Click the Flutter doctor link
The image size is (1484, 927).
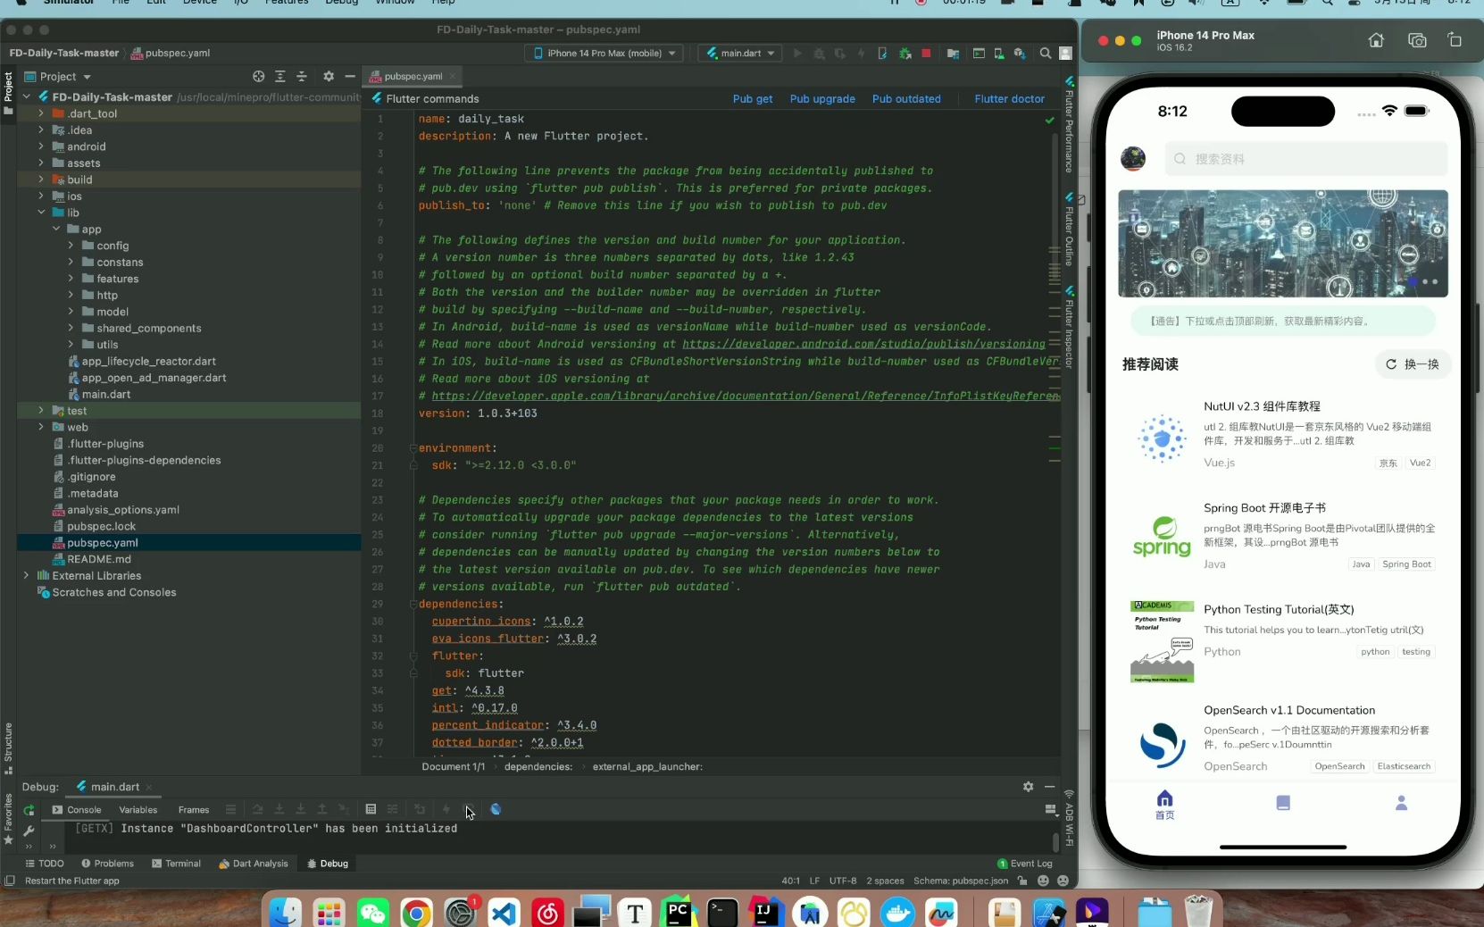[1009, 99]
